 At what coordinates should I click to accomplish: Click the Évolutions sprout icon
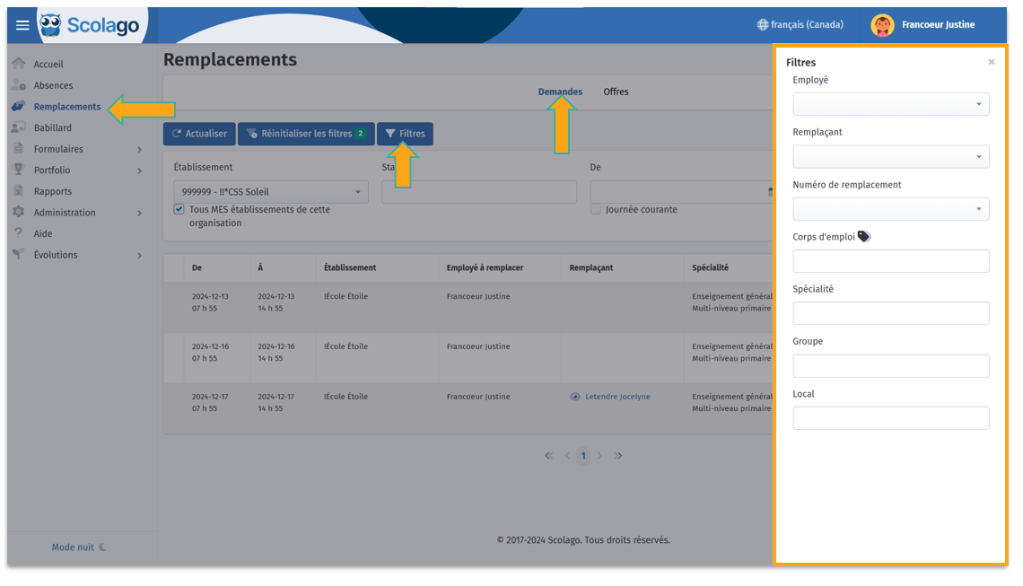[18, 254]
